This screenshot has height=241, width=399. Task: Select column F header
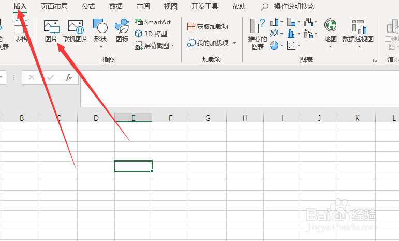[x=170, y=118]
